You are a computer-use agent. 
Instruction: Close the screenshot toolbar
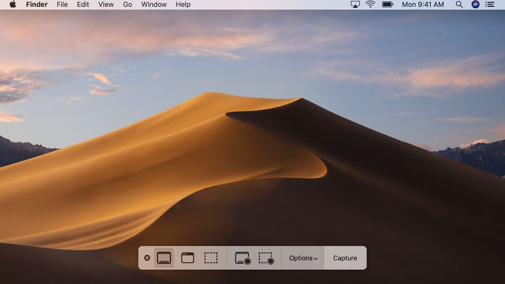coord(147,258)
